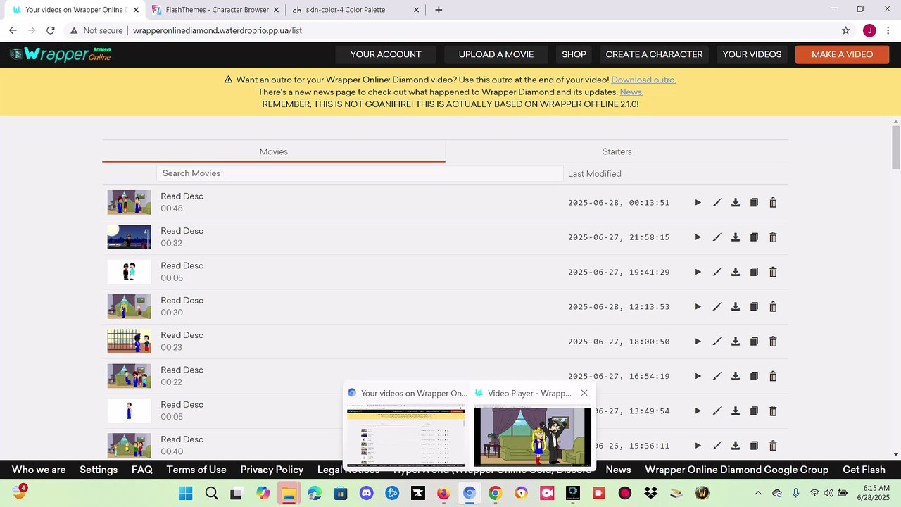
Task: Open the Settings footer link
Action: pos(99,470)
